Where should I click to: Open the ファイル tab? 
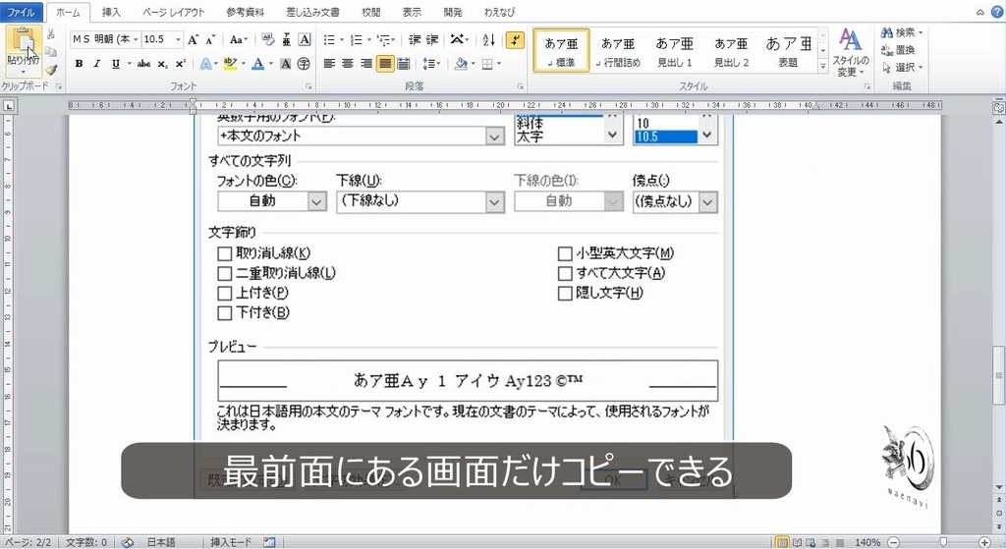tap(22, 12)
